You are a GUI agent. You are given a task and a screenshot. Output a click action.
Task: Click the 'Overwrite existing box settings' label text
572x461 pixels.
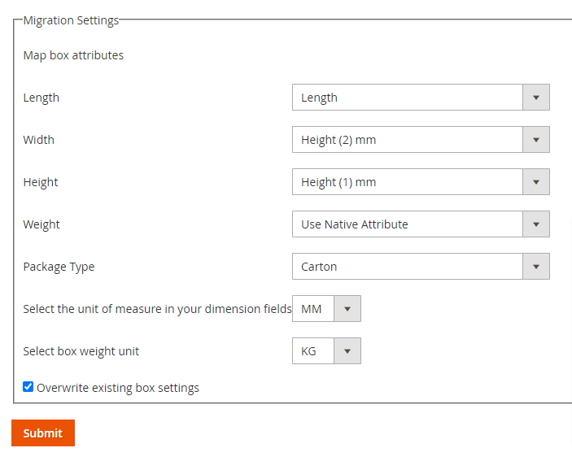click(118, 388)
